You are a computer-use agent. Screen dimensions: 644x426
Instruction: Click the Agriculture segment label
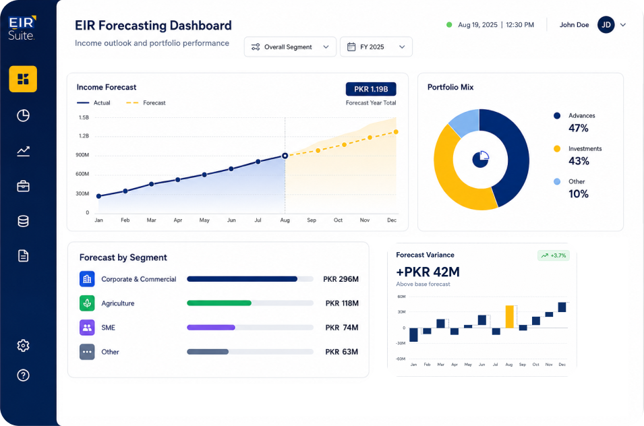coord(118,303)
